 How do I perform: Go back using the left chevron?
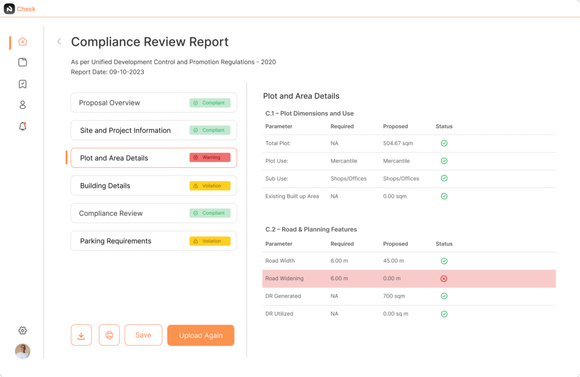pyautogui.click(x=59, y=41)
